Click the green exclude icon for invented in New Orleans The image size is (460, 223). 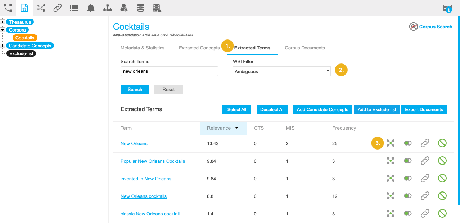(x=442, y=179)
